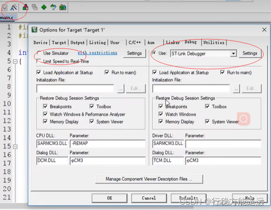Switch to the Output tab
This screenshot has width=271, height=210.
(78, 43)
